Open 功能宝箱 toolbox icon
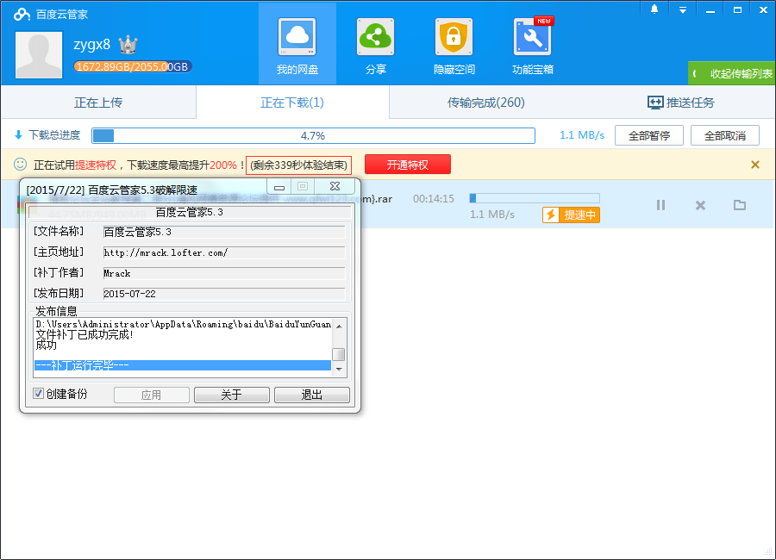Screen dimensions: 776x560 point(533,37)
